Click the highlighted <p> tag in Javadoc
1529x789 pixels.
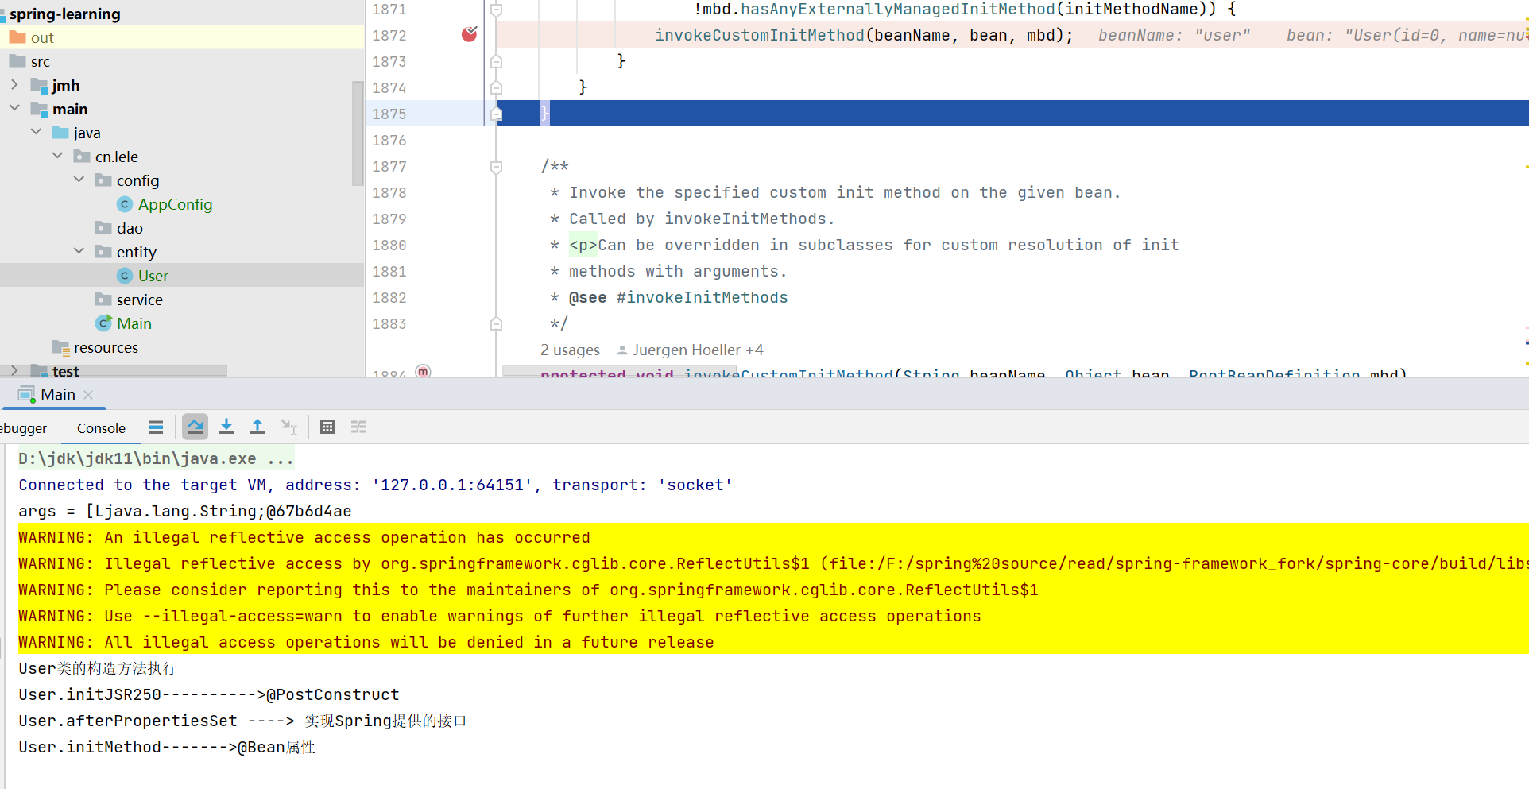(x=583, y=245)
